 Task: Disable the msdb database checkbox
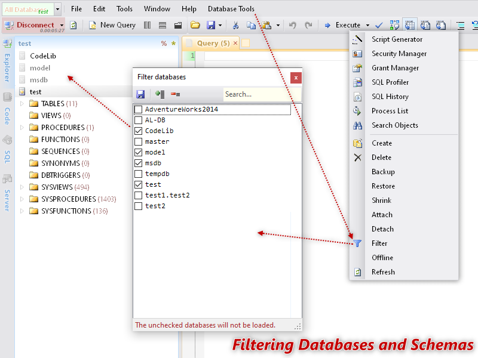click(x=139, y=163)
